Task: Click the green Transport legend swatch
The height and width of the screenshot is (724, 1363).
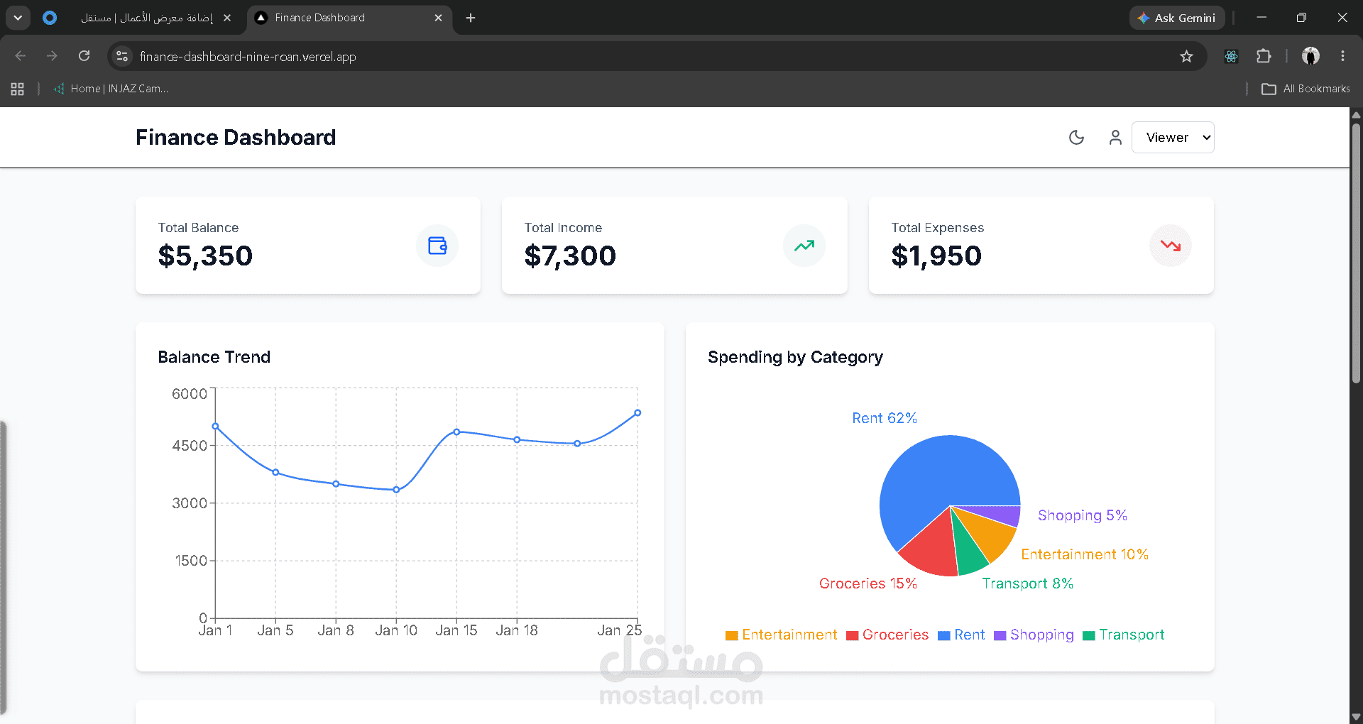Action: [1089, 635]
